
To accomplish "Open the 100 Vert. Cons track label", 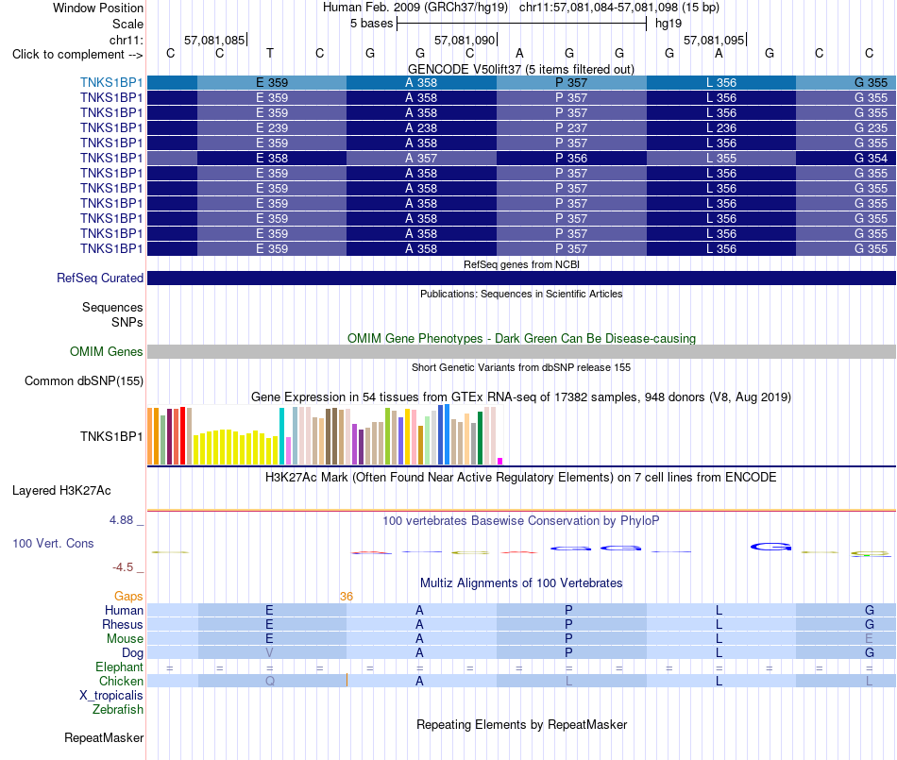I will (x=53, y=543).
